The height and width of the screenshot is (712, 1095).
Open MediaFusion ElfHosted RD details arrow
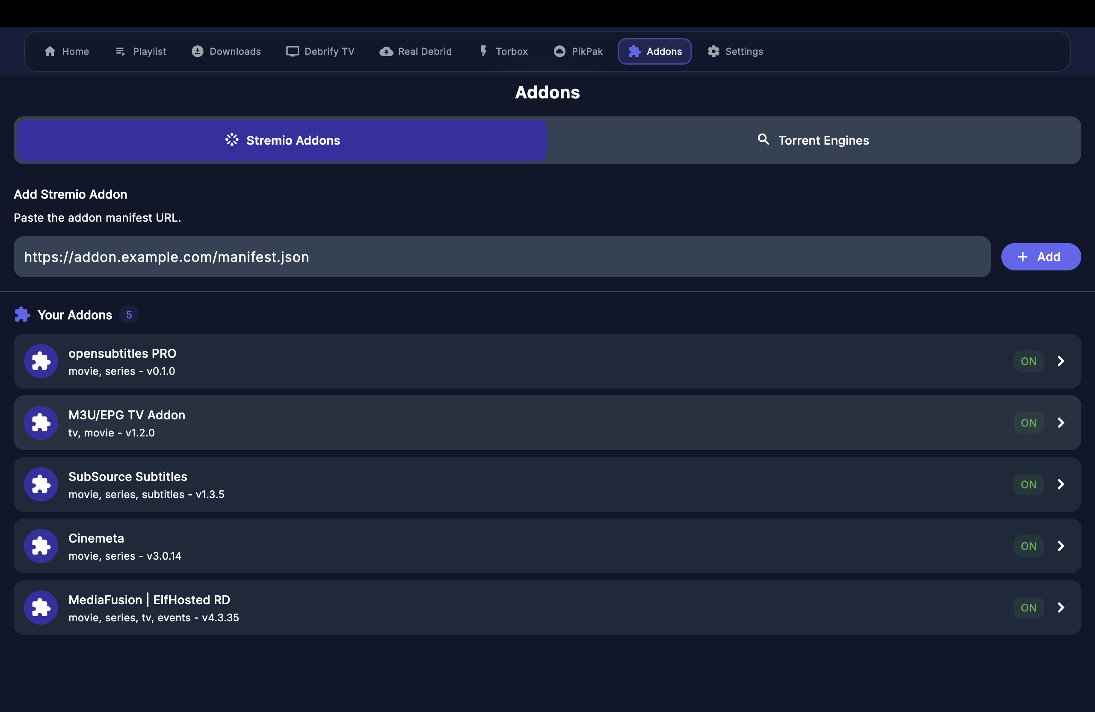coord(1061,608)
